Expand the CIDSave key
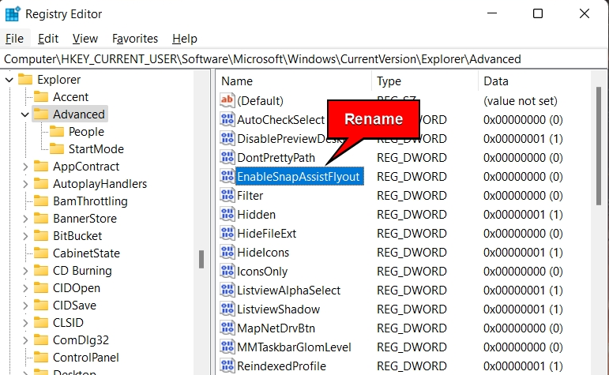 point(24,306)
